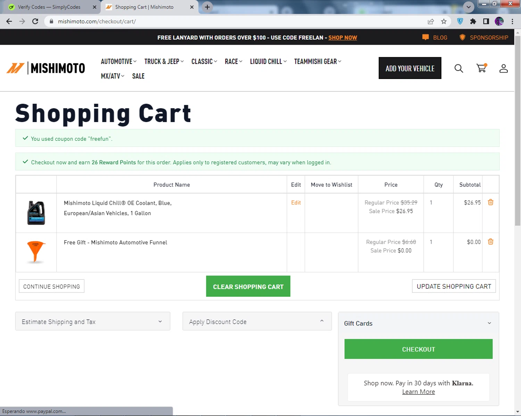Image resolution: width=521 pixels, height=416 pixels.
Task: View site information lock icon
Action: 51,21
